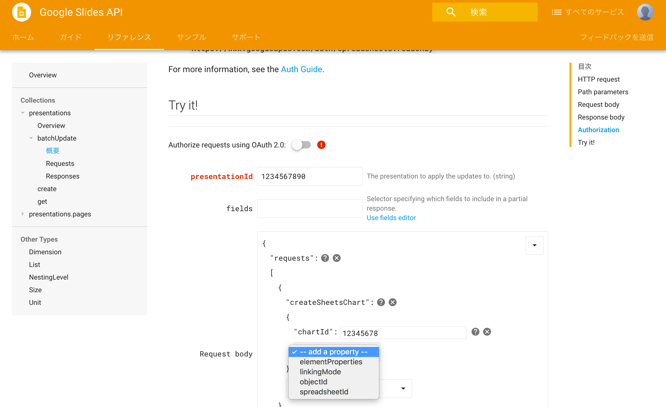Open the request body editor options dropdown

(x=534, y=245)
